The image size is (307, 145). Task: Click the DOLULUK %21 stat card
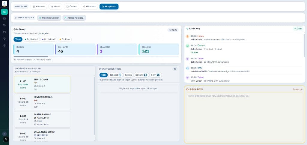click(159, 49)
